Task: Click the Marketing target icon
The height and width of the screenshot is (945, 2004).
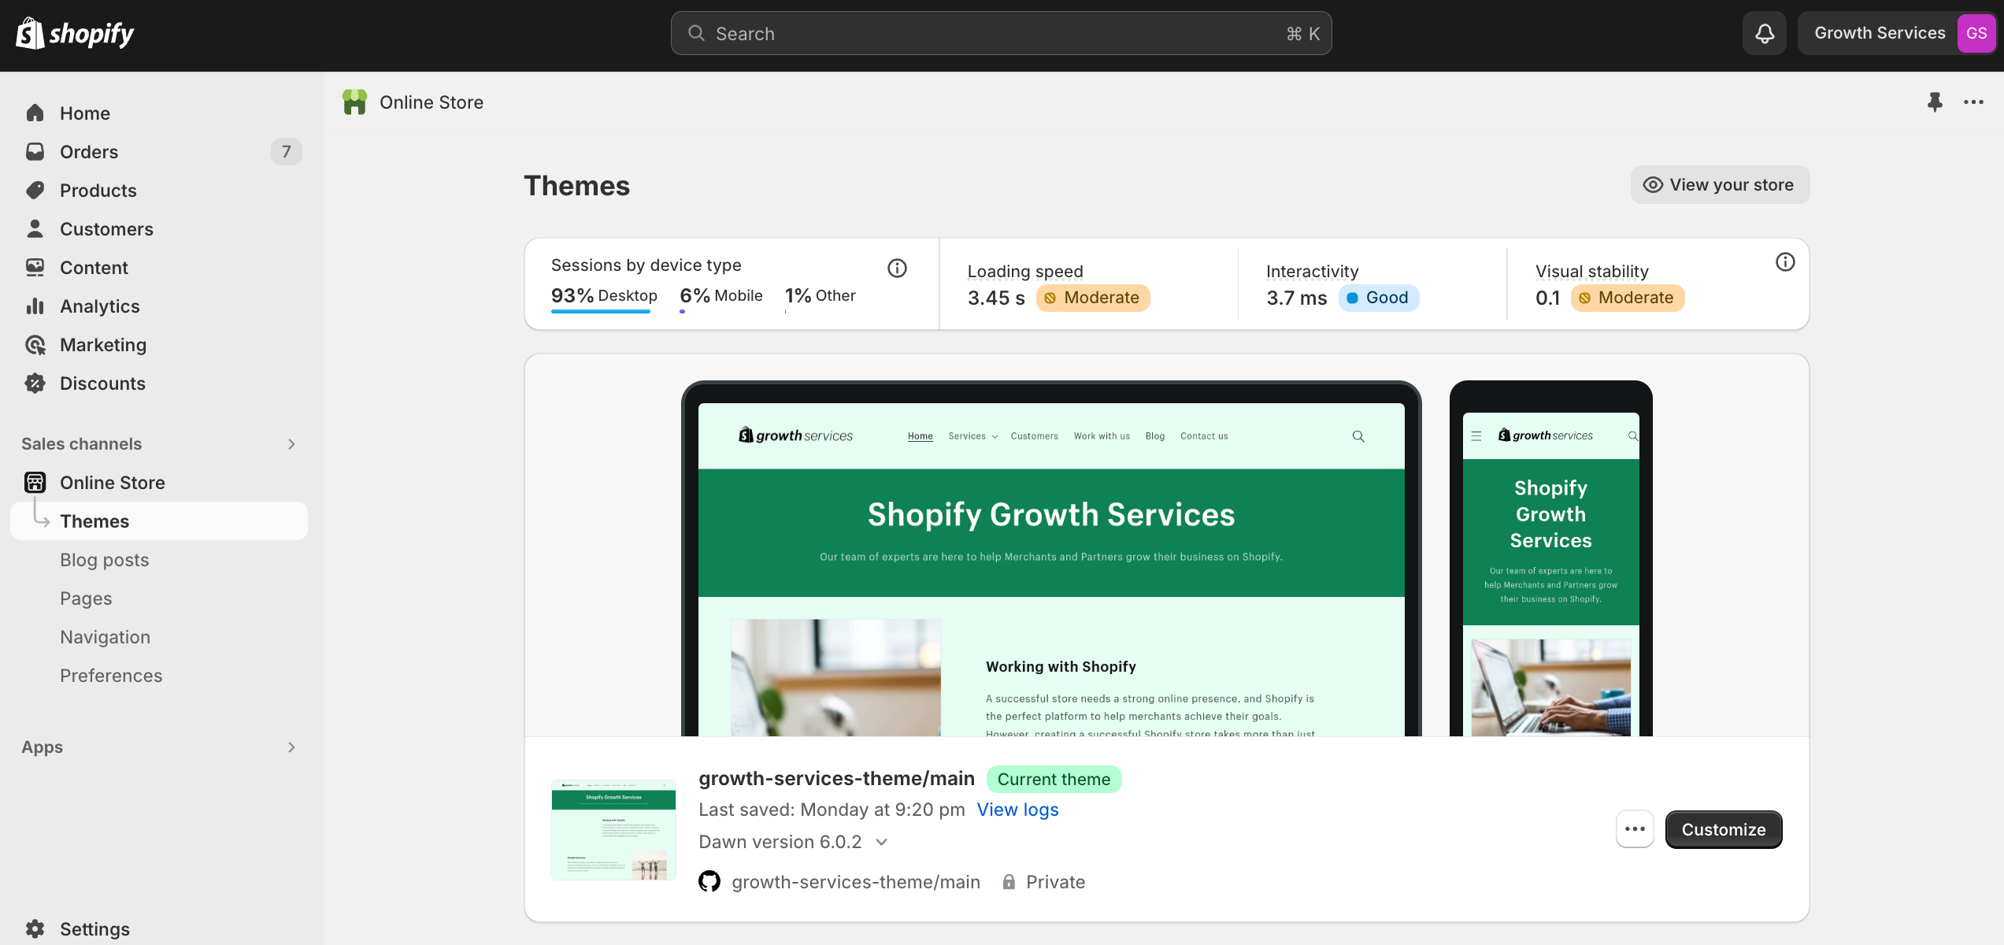Action: [x=35, y=344]
